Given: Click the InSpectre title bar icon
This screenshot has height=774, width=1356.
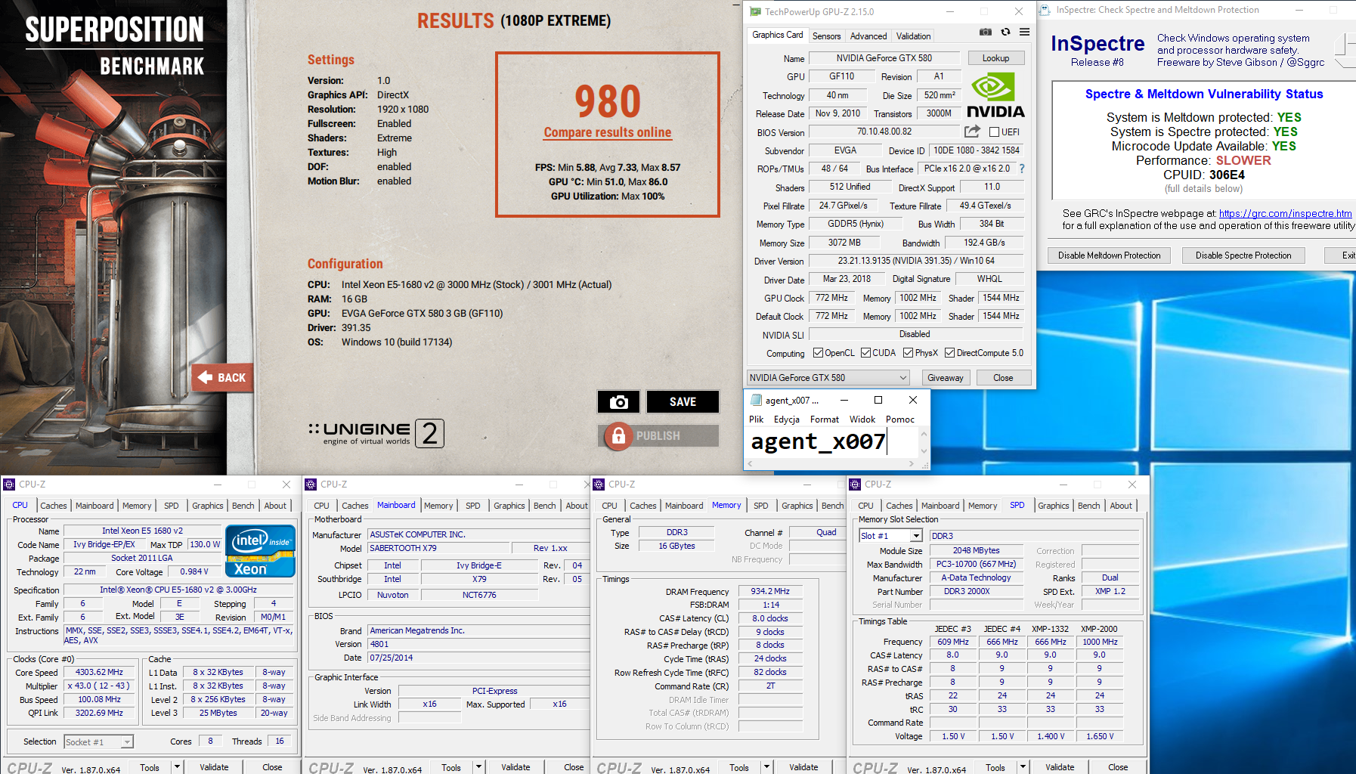Looking at the screenshot, I should coord(1045,10).
